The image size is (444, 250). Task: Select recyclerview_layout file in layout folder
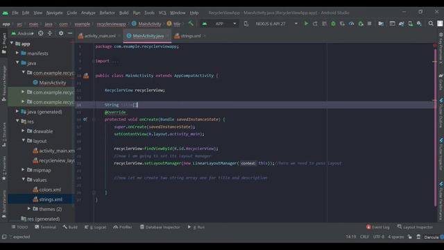pos(54,160)
